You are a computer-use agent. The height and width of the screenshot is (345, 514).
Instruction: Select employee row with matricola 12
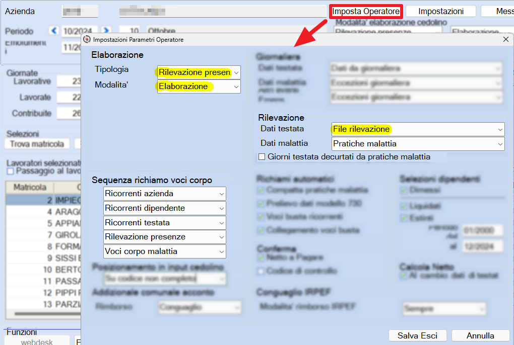[43, 293]
